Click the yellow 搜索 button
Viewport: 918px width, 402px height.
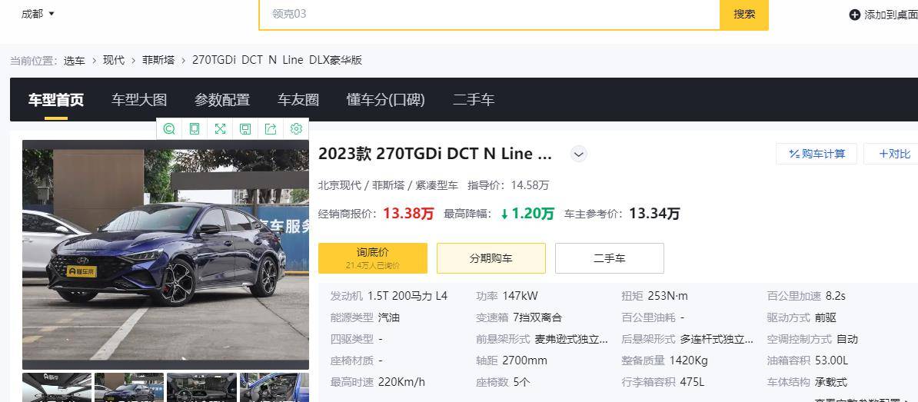[x=744, y=14]
